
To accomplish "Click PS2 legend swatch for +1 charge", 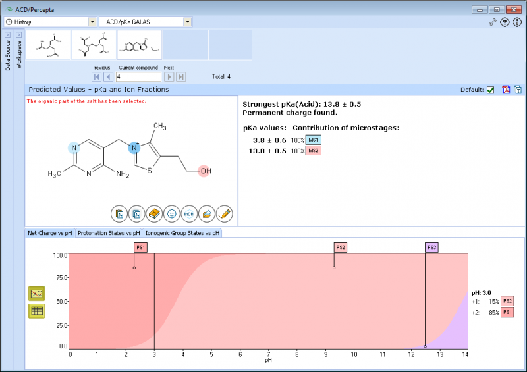I will (x=507, y=301).
